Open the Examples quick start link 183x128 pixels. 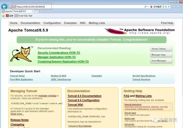97,76
